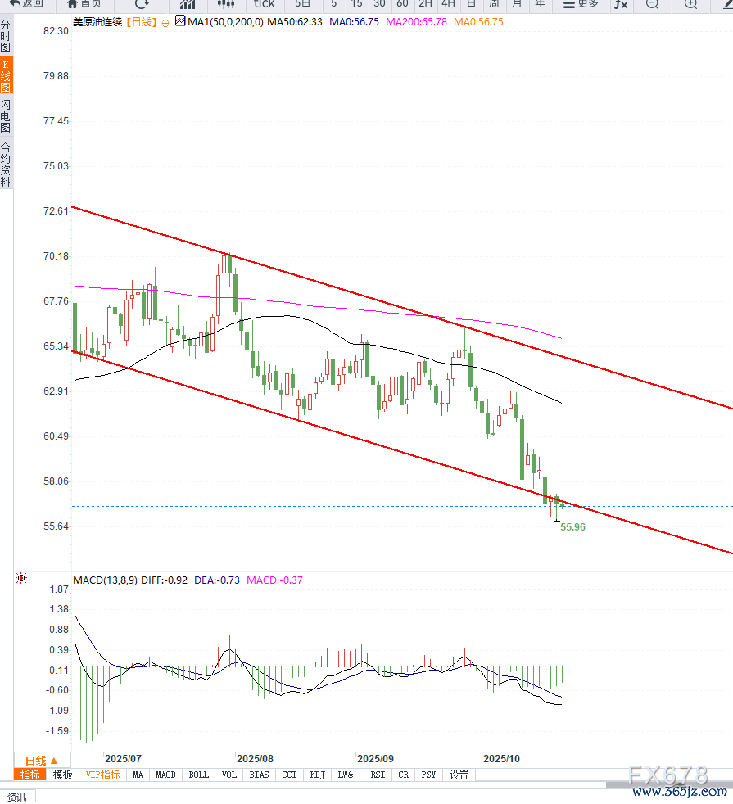
Task: Switch to 闪电图 side tab
Action: (x=6, y=116)
